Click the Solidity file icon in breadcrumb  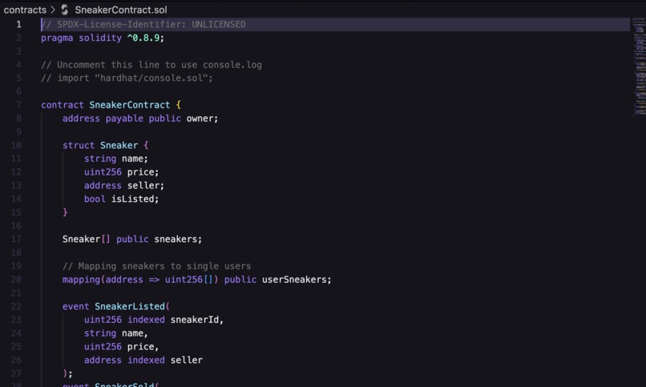[64, 10]
